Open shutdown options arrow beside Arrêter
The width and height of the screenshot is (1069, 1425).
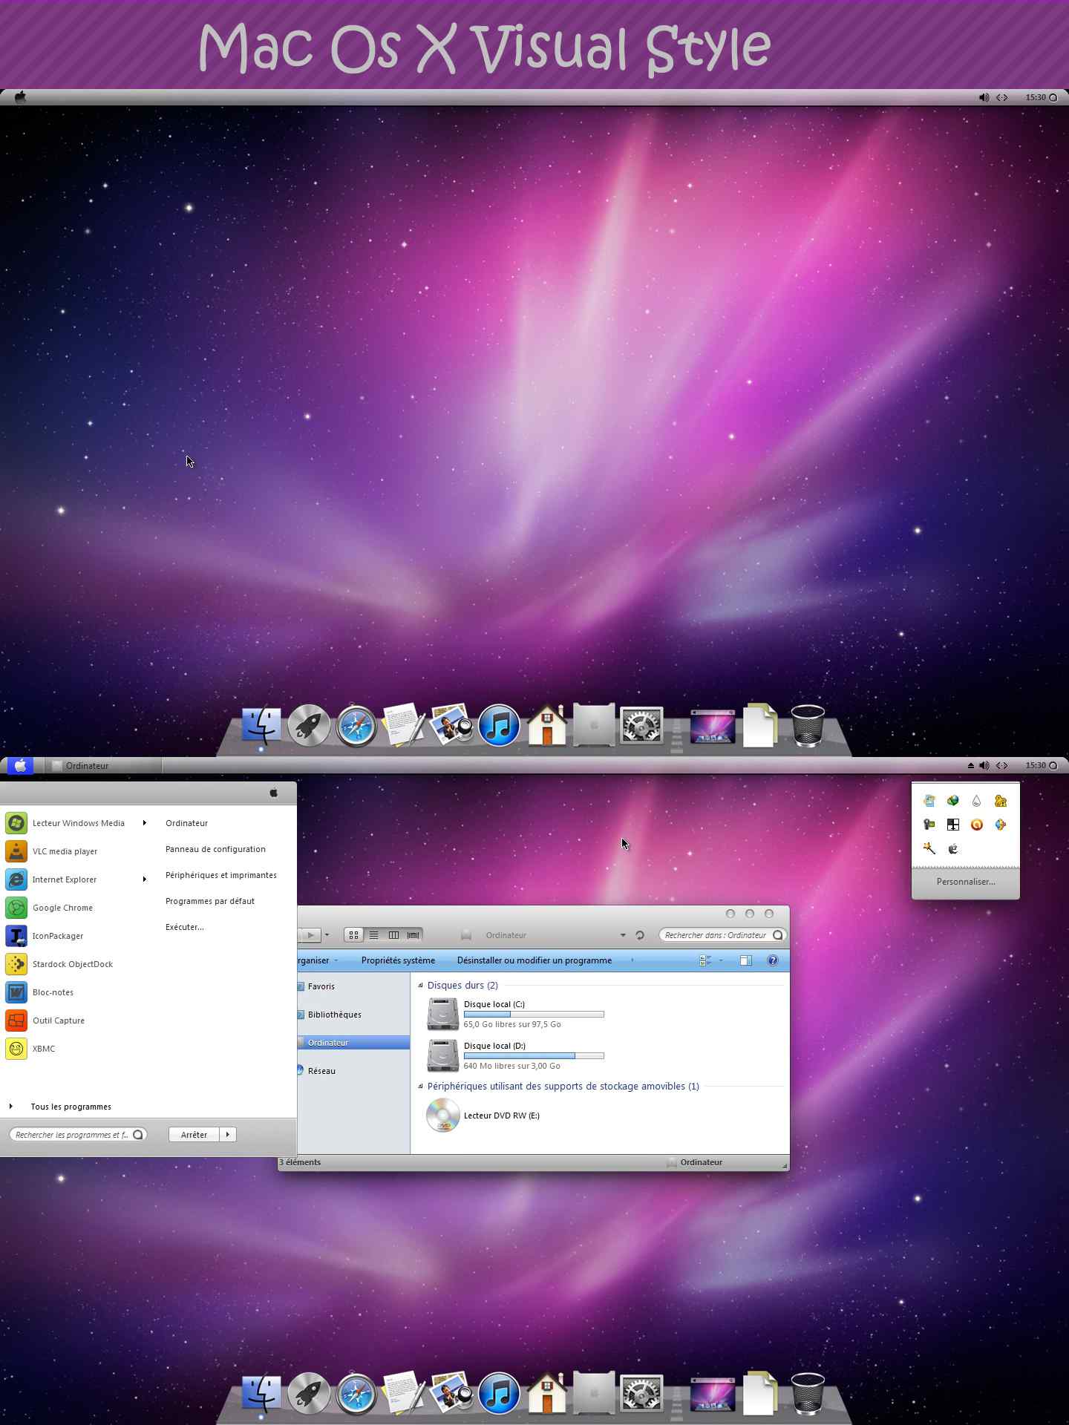228,1134
